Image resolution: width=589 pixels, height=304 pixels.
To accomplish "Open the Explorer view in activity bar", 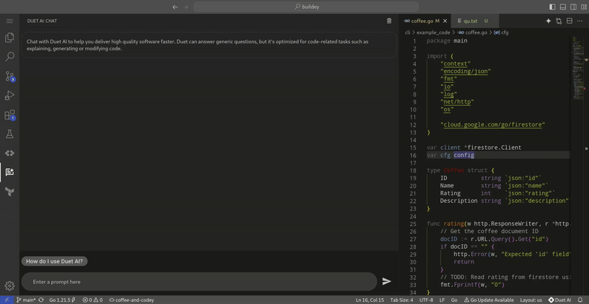I will 10,38.
